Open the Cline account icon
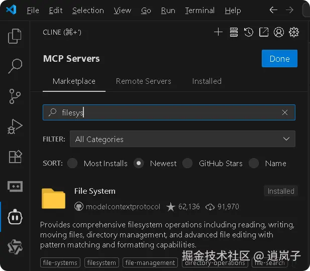This screenshot has width=310, height=271. (279, 32)
